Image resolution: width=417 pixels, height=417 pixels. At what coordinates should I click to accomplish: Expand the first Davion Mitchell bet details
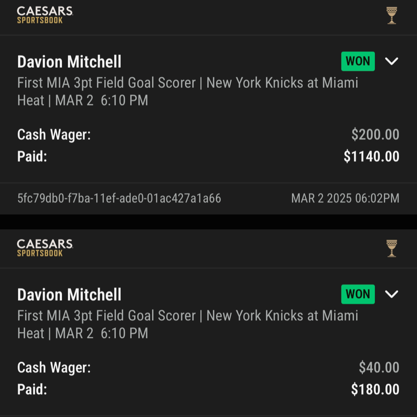point(392,61)
